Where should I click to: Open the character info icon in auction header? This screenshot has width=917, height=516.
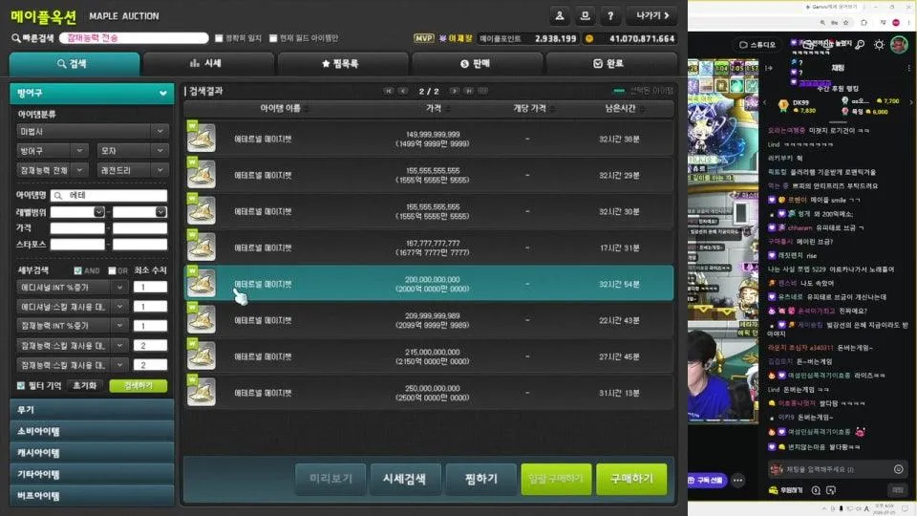(560, 16)
